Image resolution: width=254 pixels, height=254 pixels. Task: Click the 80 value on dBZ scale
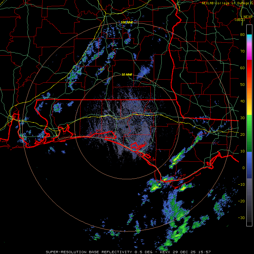pos(242,35)
